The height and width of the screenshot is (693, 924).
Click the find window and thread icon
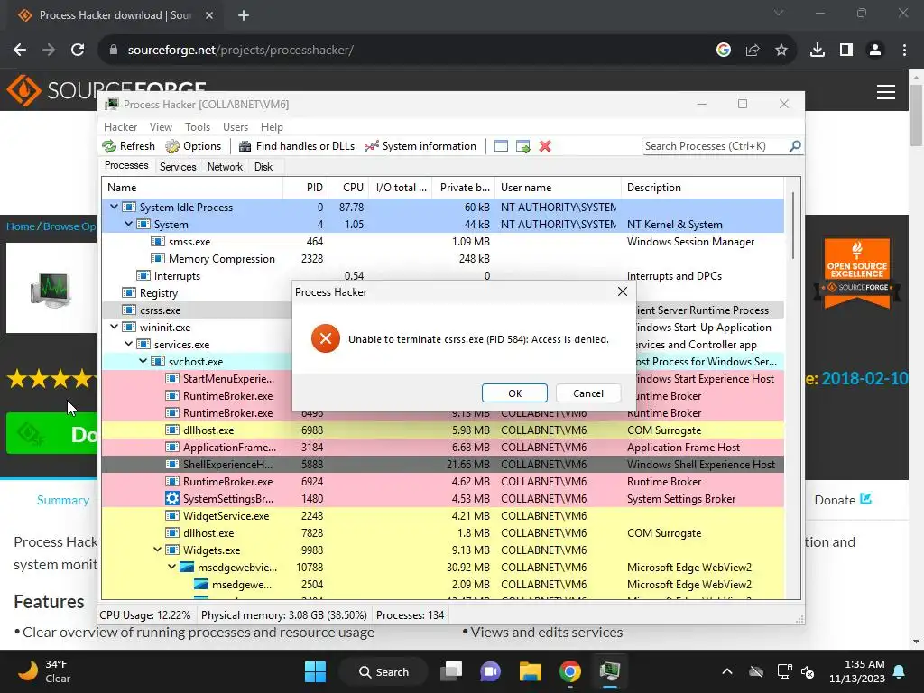[x=522, y=146]
